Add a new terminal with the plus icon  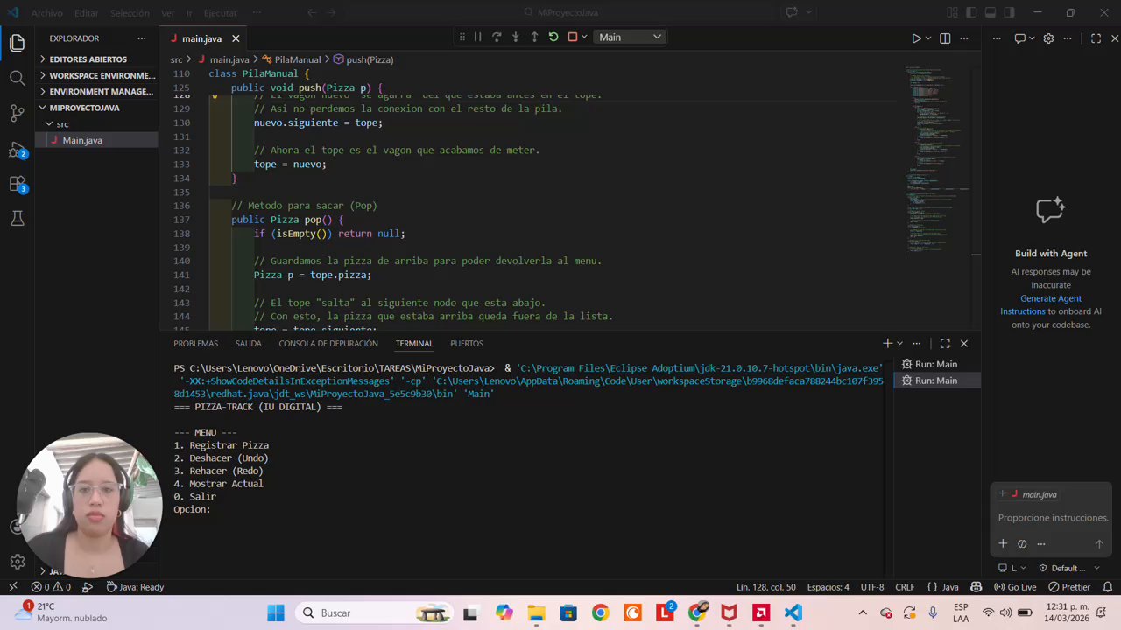pyautogui.click(x=887, y=344)
